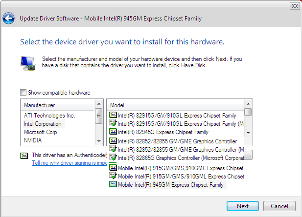Viewport: 302px width, 217px height.
Task: Click signed icon beside Intel(R) 82915G/GV/910GL (M row
Action: click(x=113, y=123)
